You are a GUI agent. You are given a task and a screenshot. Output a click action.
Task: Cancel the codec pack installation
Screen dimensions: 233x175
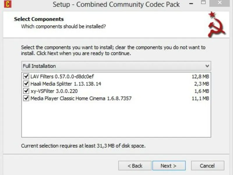click(207, 166)
